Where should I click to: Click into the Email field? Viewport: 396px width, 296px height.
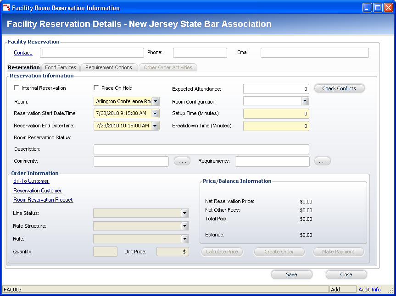pos(315,53)
